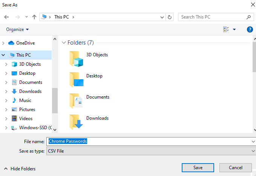This screenshot has width=256, height=176.
Task: Click navigation pane scroll down arrow
Action: click(55, 130)
